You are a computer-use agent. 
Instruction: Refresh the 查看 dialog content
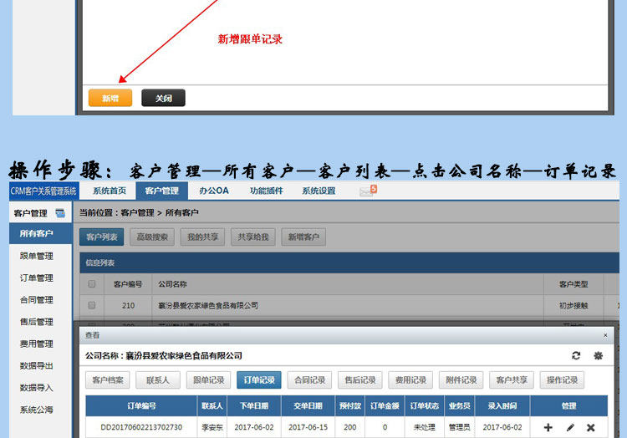576,355
